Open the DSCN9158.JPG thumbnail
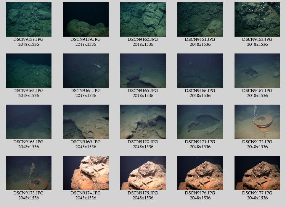This screenshot has height=207, width=286. click(29, 19)
